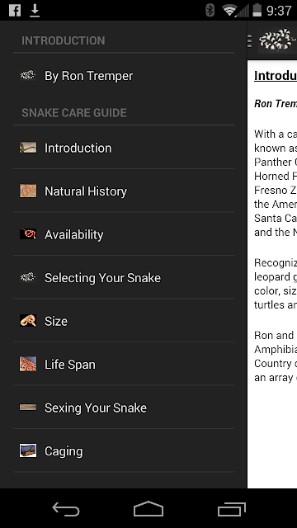Close drawer via the app logo menu icon
This screenshot has width=297, height=528.
(272, 40)
